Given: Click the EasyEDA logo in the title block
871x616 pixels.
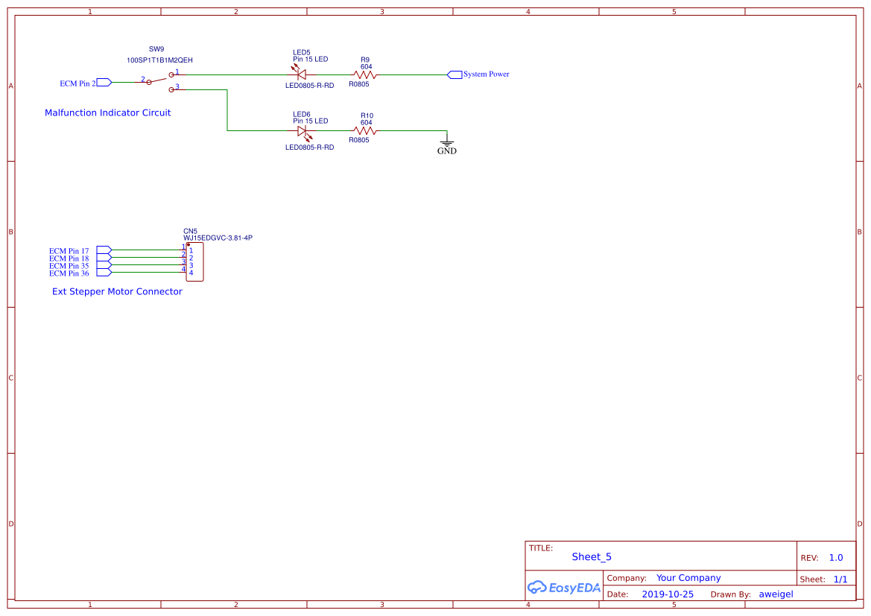Looking at the screenshot, I should click(x=563, y=588).
